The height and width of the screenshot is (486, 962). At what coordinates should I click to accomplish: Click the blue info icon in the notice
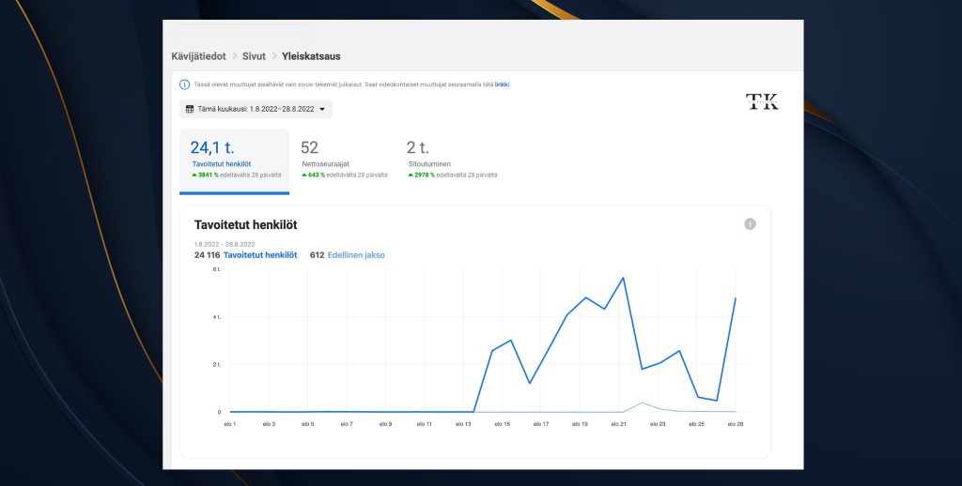point(184,84)
